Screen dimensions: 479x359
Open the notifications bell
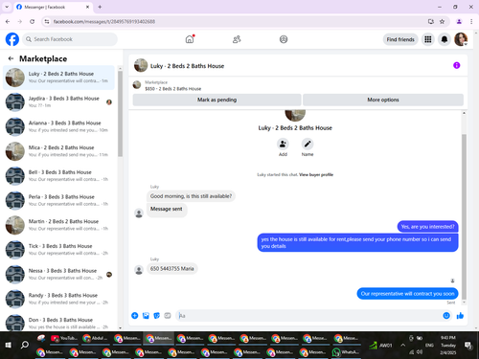pos(445,39)
